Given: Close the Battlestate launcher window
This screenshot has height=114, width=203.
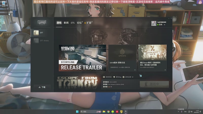Looking at the screenshot, I should 171,18.
